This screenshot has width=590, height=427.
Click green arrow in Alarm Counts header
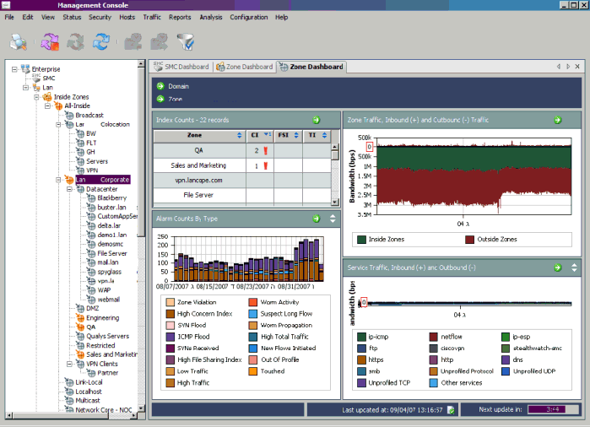317,219
